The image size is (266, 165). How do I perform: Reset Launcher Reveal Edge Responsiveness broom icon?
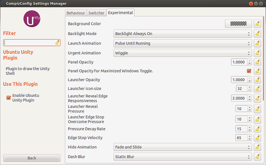(x=257, y=98)
